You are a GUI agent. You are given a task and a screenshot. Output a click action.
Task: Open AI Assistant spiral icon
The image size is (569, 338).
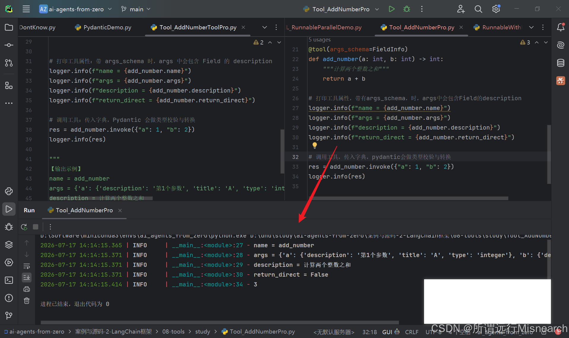(x=560, y=45)
